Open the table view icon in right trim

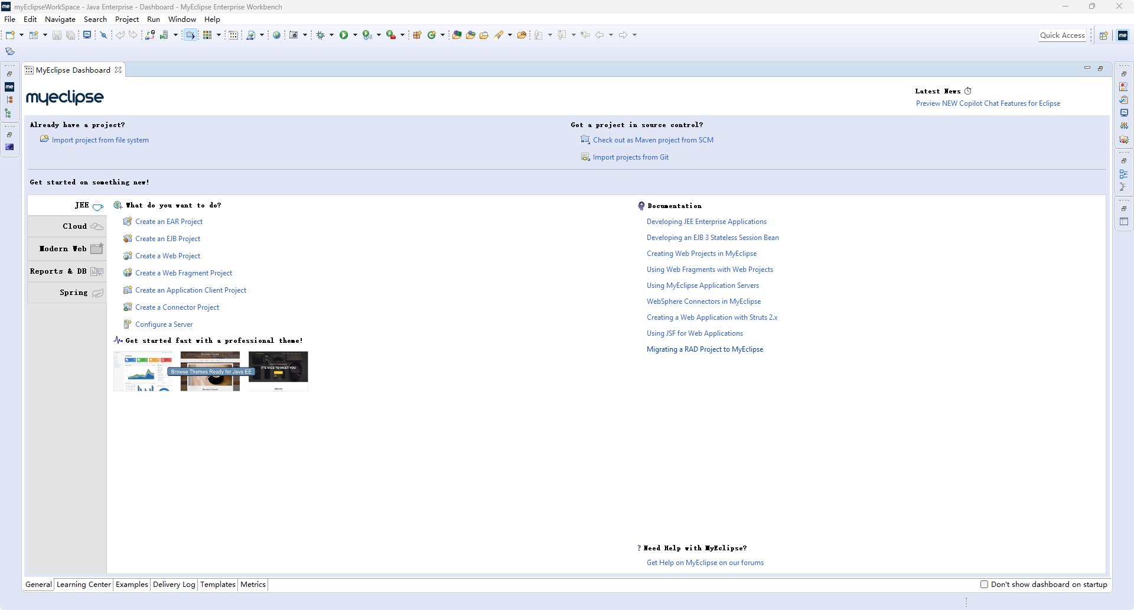(x=1124, y=222)
